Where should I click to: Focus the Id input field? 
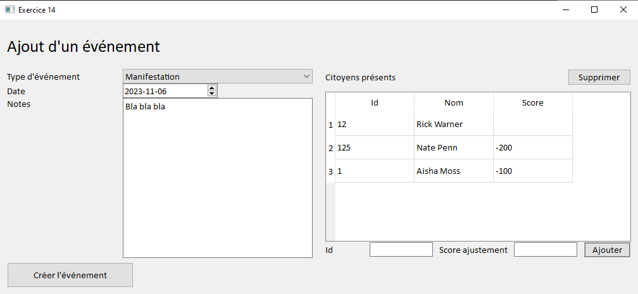coord(401,250)
